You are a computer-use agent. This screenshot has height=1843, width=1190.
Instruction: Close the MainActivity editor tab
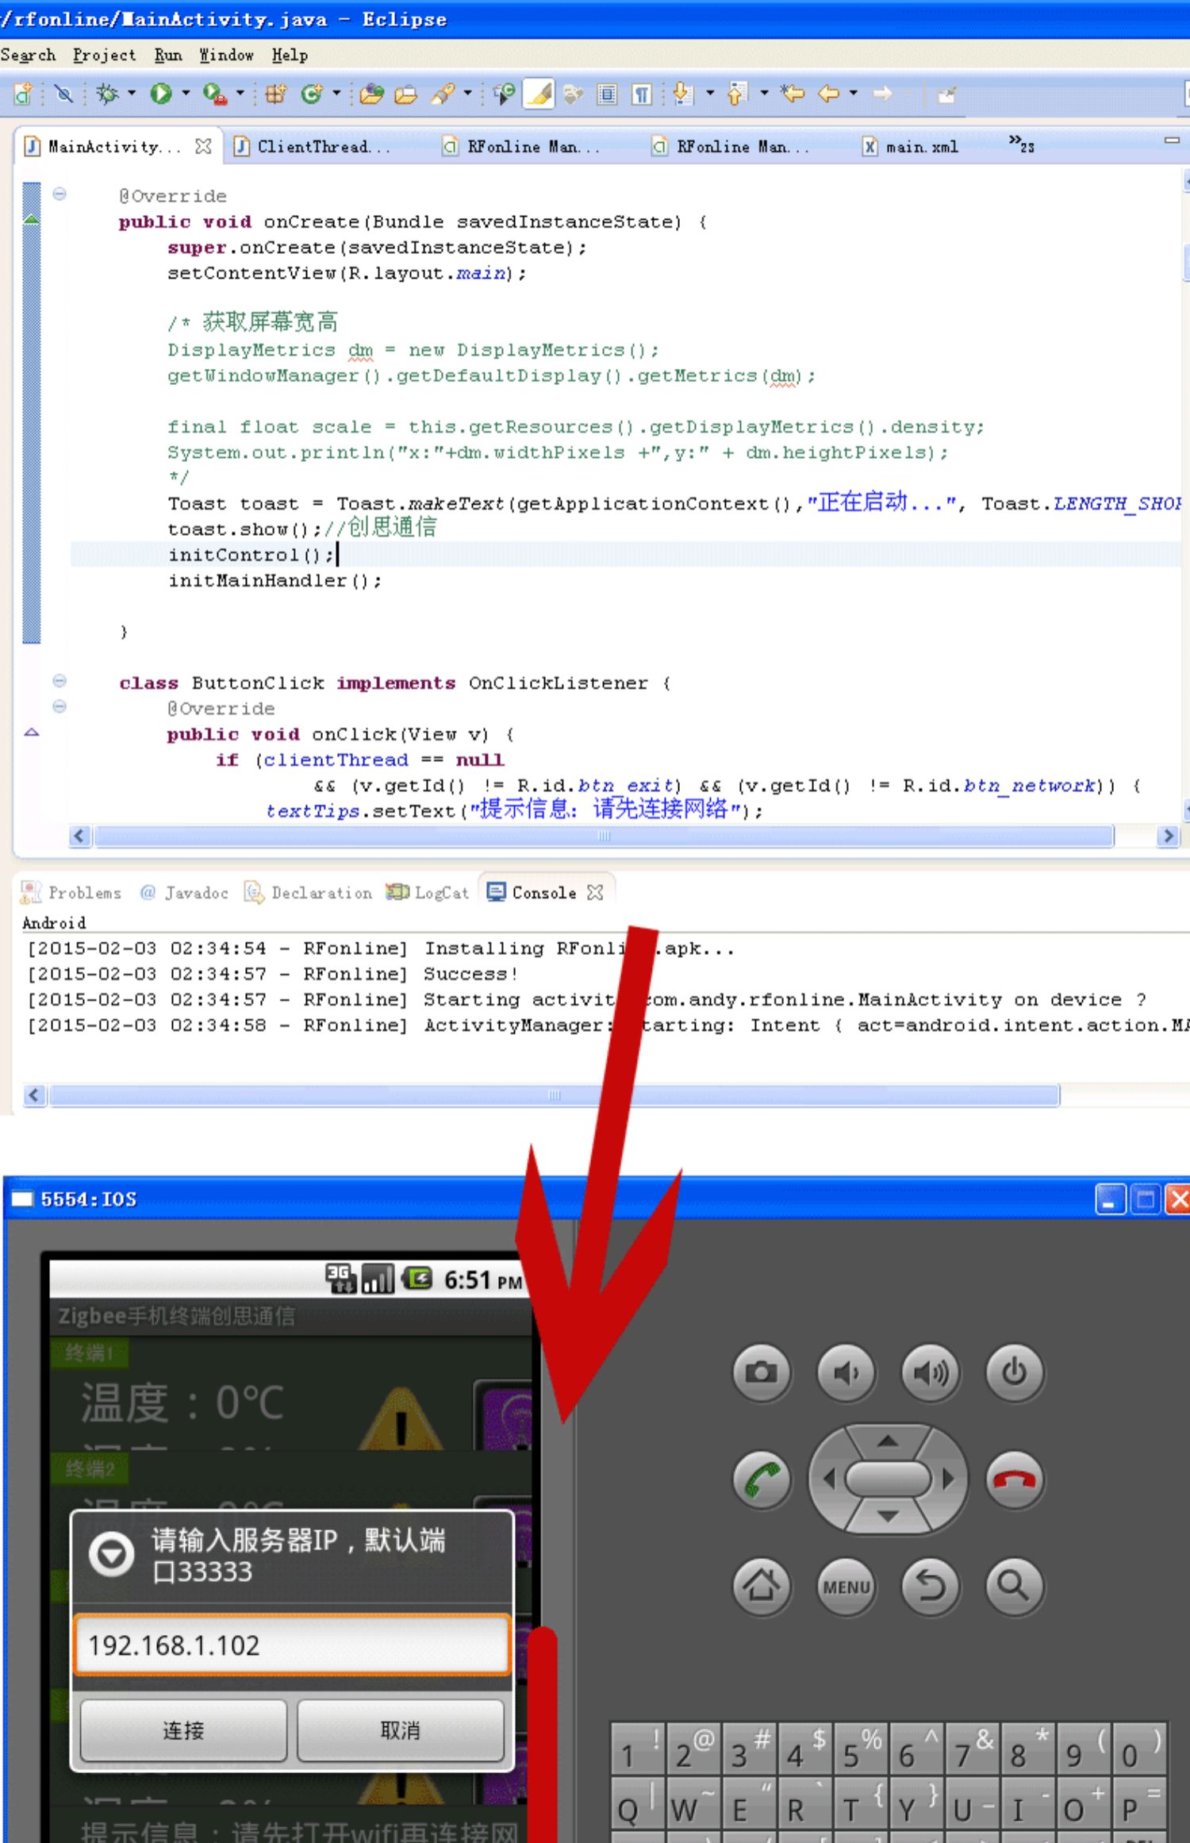[203, 146]
